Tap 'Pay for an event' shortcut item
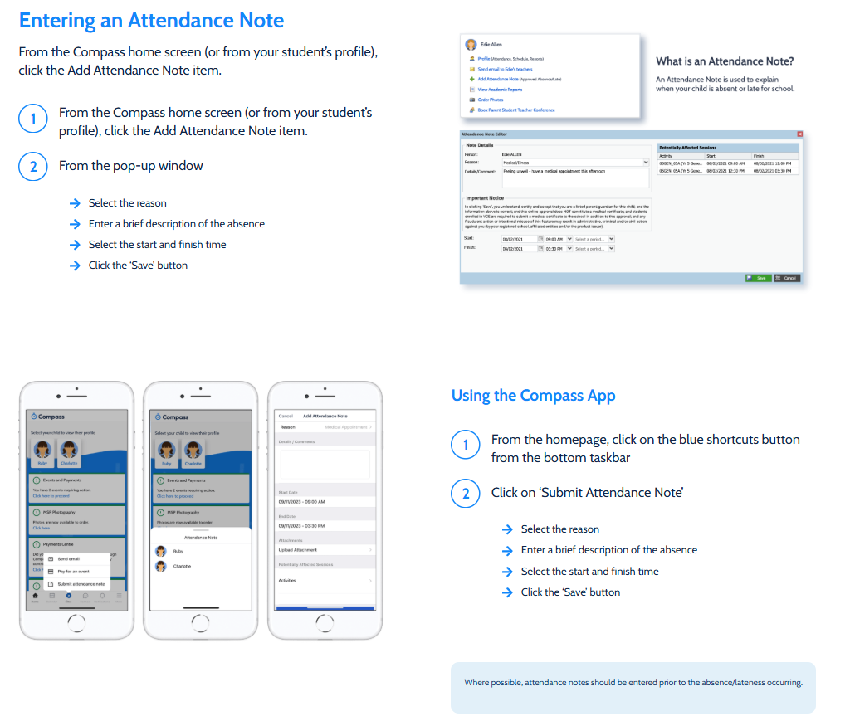Image resolution: width=850 pixels, height=721 pixels. click(x=73, y=572)
